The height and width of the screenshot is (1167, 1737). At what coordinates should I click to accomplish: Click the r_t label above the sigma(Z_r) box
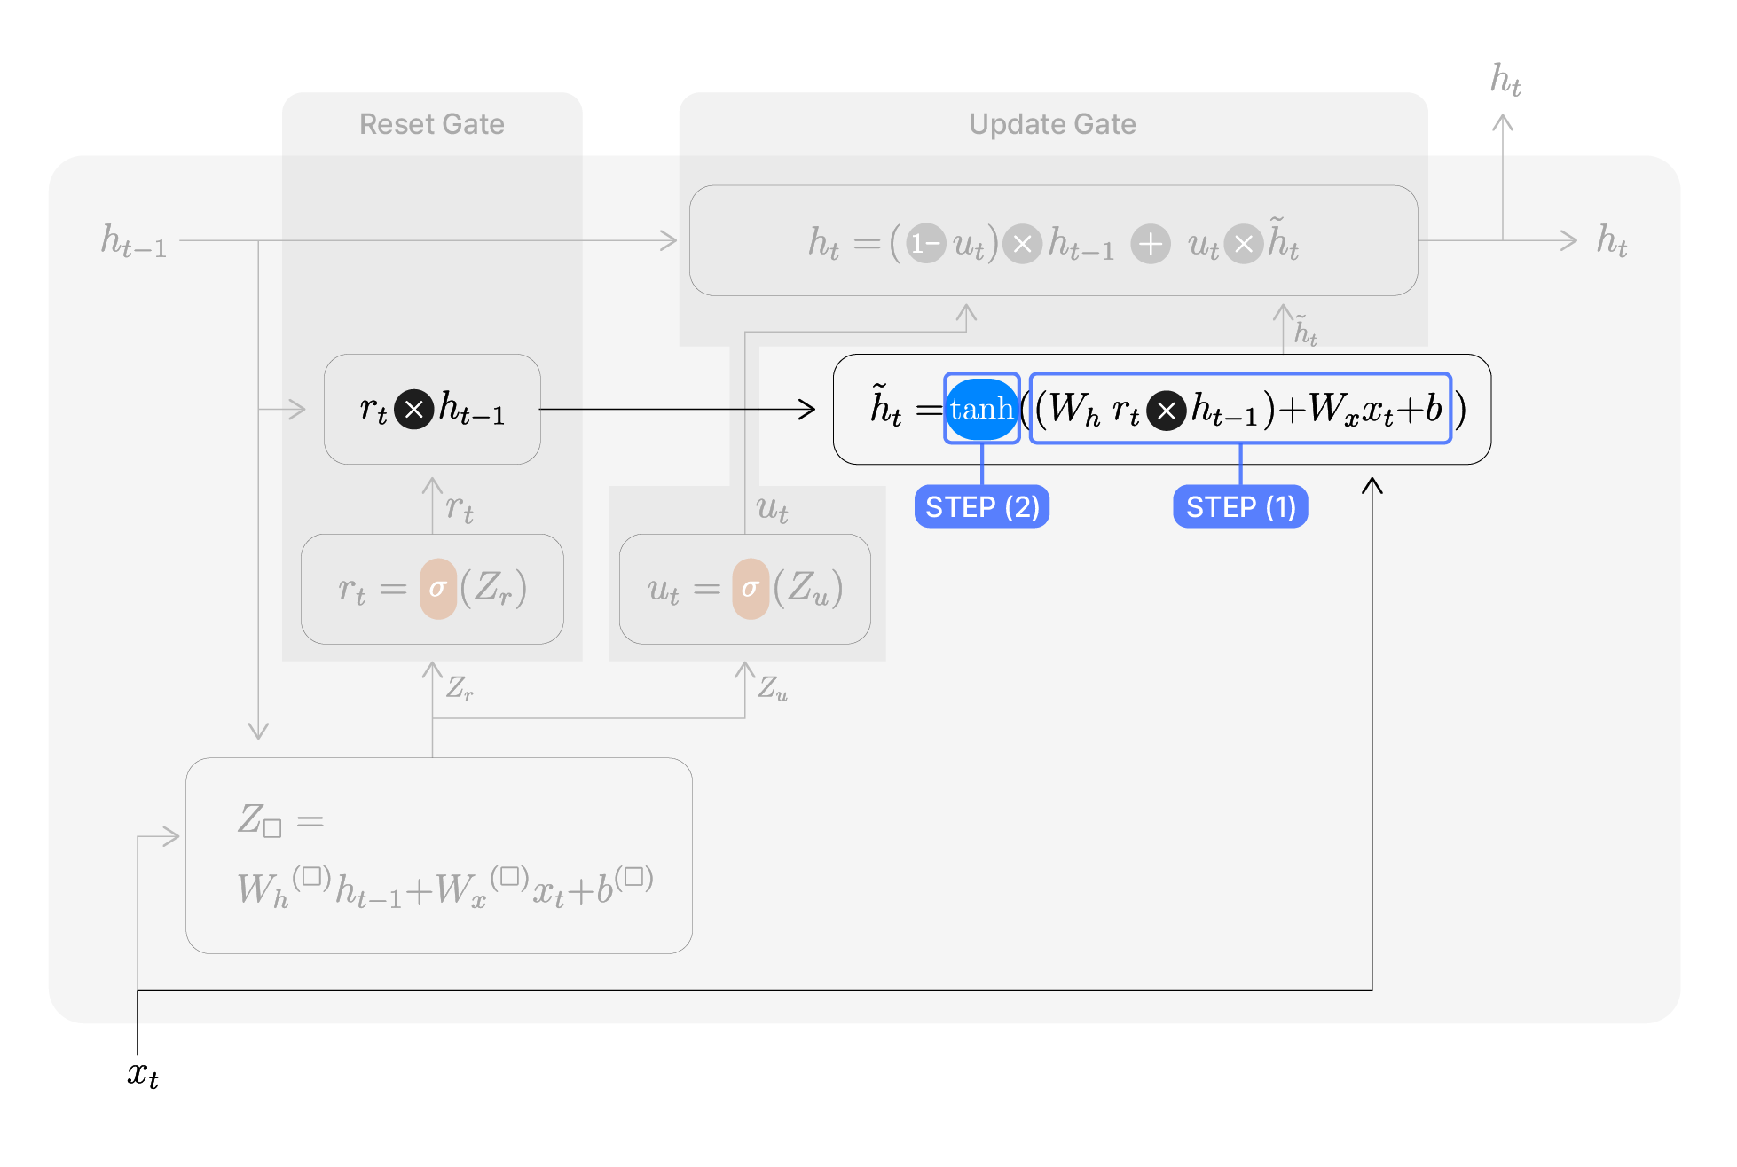pos(460,508)
